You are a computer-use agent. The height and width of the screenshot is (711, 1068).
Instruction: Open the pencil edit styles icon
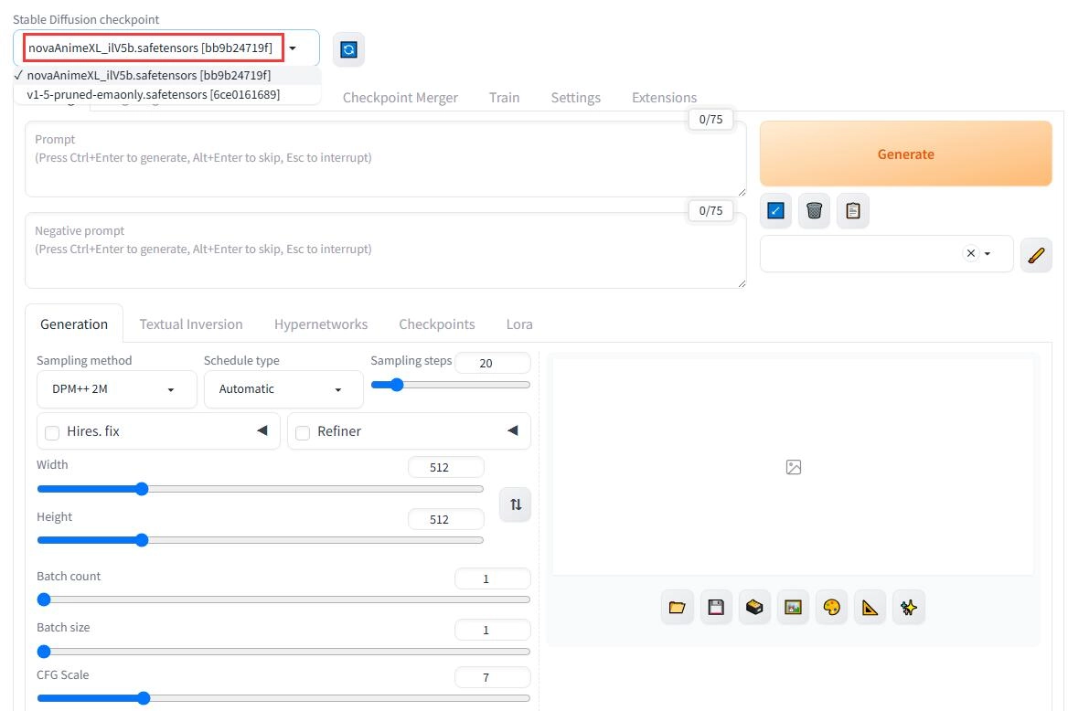(1035, 254)
